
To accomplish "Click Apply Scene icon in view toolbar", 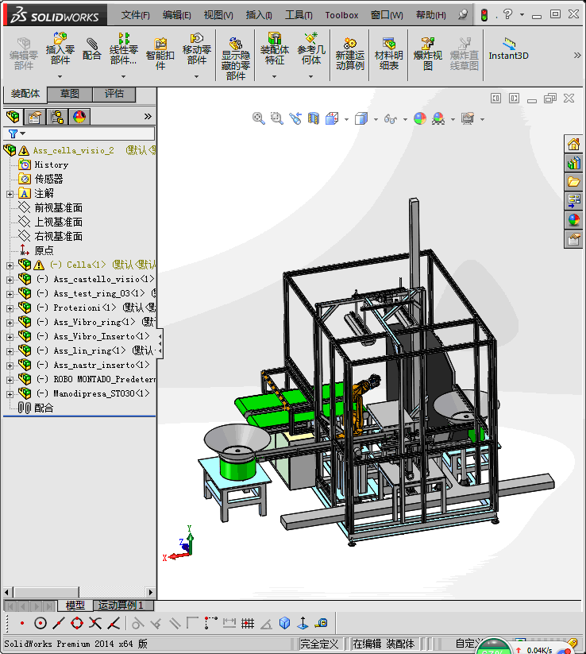I will pyautogui.click(x=438, y=118).
